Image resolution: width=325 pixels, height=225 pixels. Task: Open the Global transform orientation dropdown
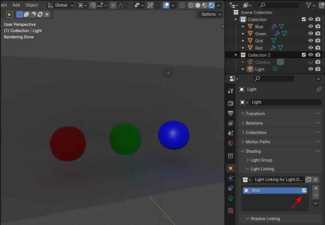60,5
